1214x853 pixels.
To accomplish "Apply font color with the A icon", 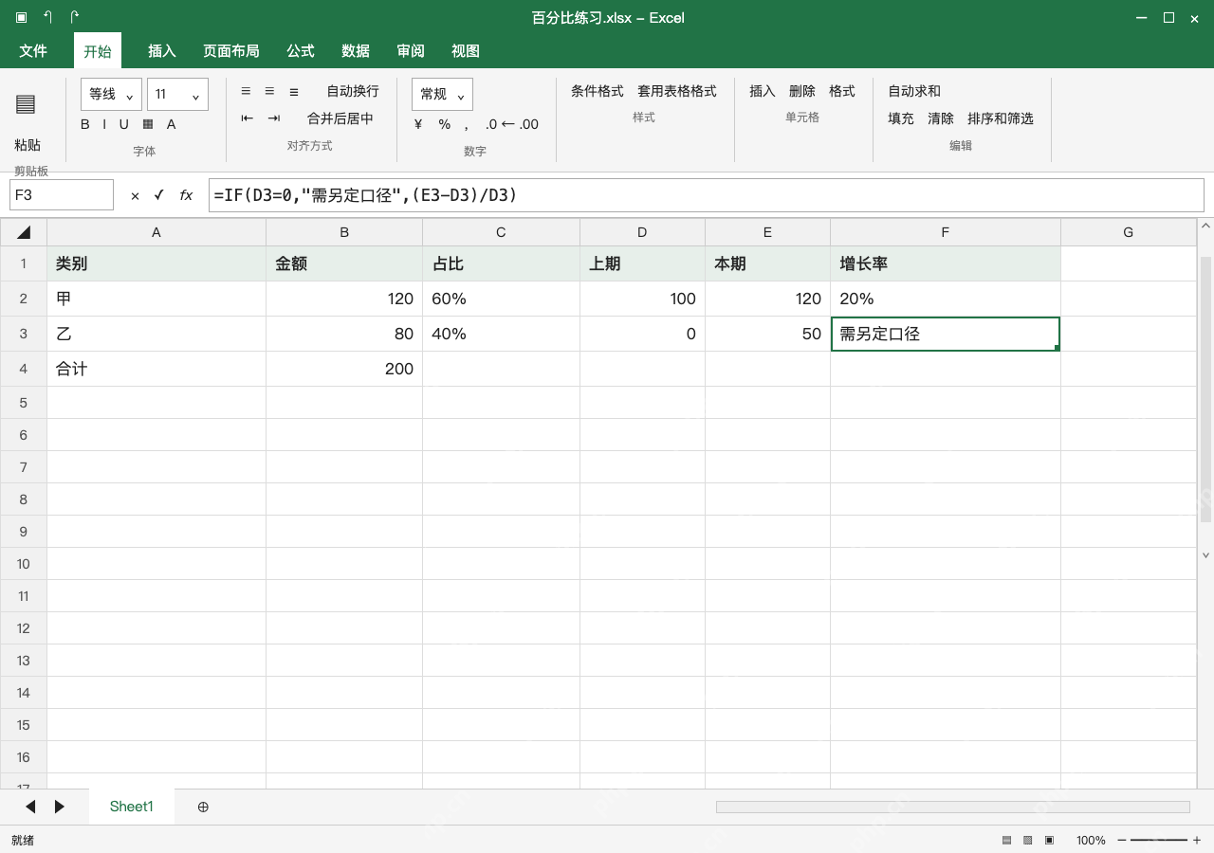I will pyautogui.click(x=172, y=124).
